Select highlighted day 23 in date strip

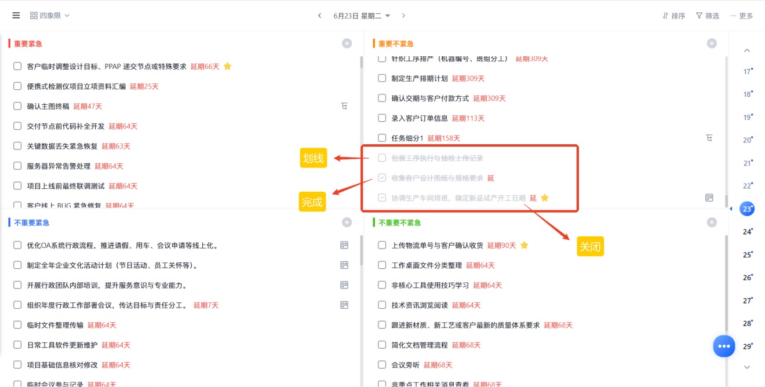tap(747, 209)
